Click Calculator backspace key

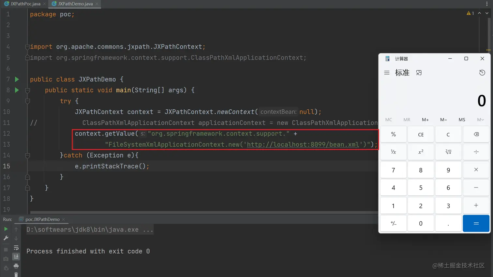476,134
